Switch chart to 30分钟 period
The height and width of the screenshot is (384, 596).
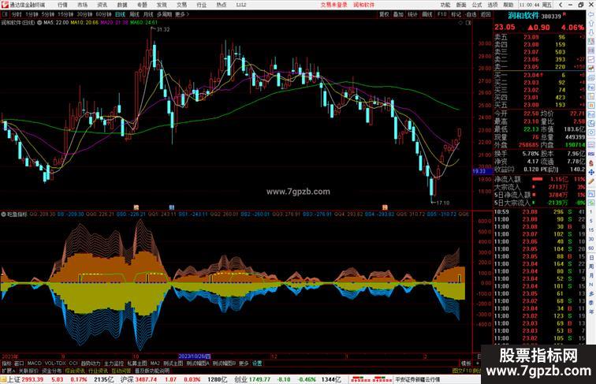[x=84, y=14]
